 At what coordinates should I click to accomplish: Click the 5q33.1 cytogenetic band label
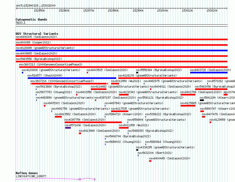click(x=21, y=23)
